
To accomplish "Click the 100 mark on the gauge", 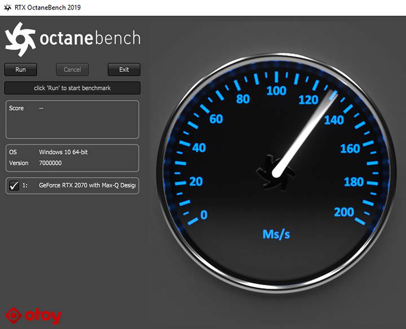I will [x=276, y=91].
